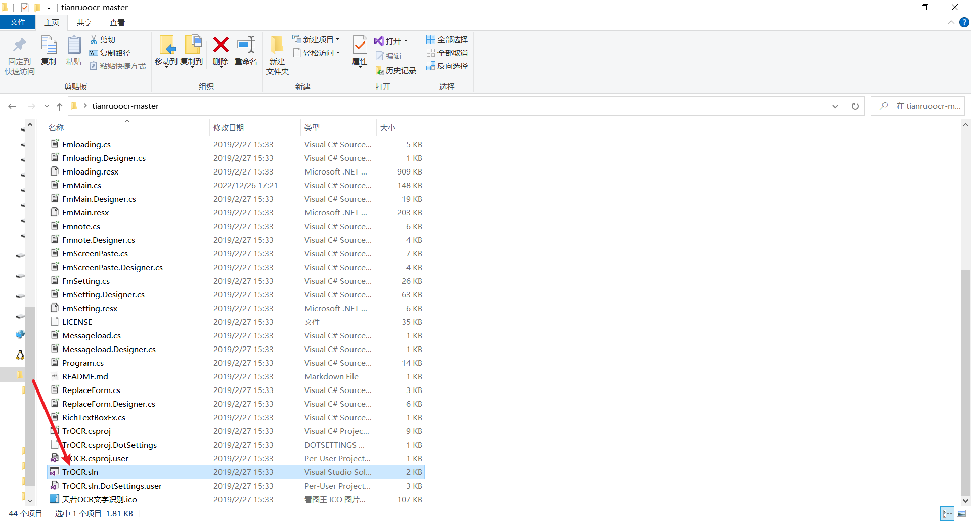Open Explorer Help icon
The image size is (971, 521).
click(x=964, y=22)
